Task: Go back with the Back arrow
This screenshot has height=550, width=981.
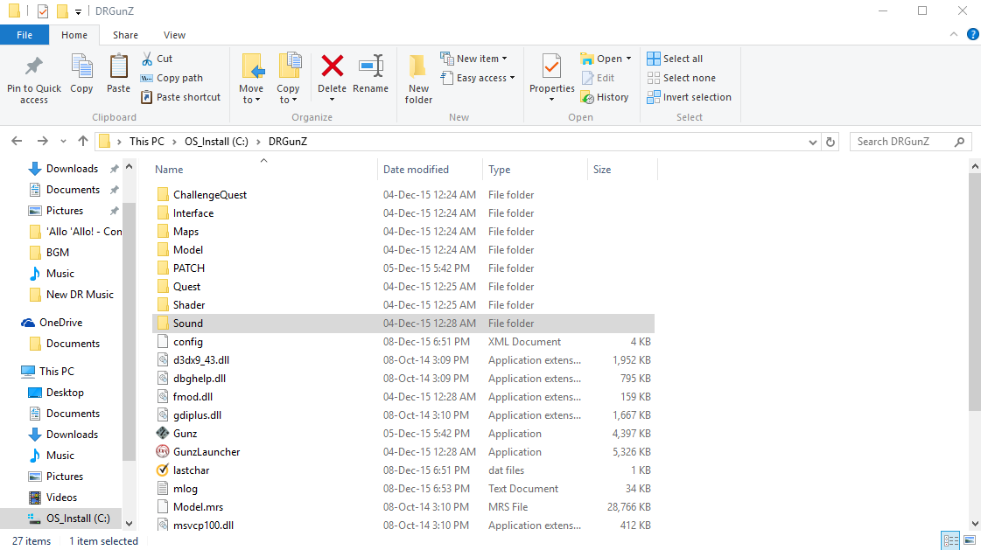Action: [x=17, y=142]
